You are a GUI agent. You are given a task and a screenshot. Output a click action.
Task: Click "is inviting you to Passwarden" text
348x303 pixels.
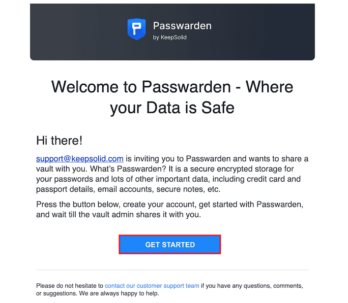point(173,159)
